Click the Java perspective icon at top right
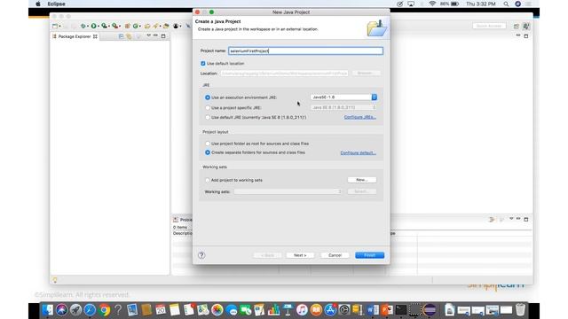This screenshot has width=568, height=319. [x=526, y=26]
